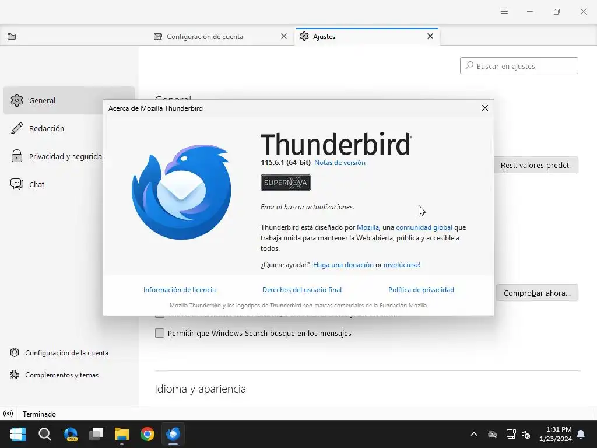This screenshot has height=448, width=597.
Task: Close the Ajustes tab
Action: tap(430, 36)
